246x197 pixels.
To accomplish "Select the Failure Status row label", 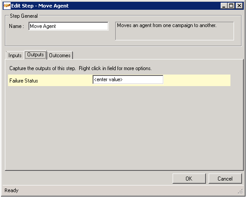I will click(x=24, y=81).
